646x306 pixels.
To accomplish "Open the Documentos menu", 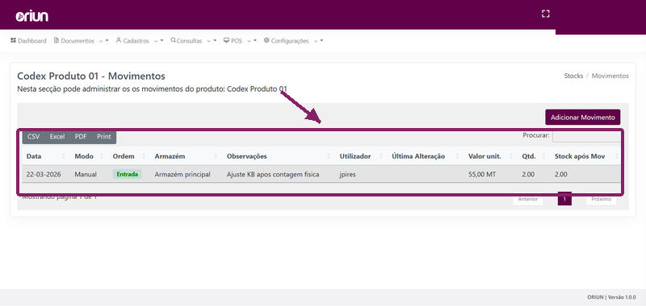I will 78,40.
